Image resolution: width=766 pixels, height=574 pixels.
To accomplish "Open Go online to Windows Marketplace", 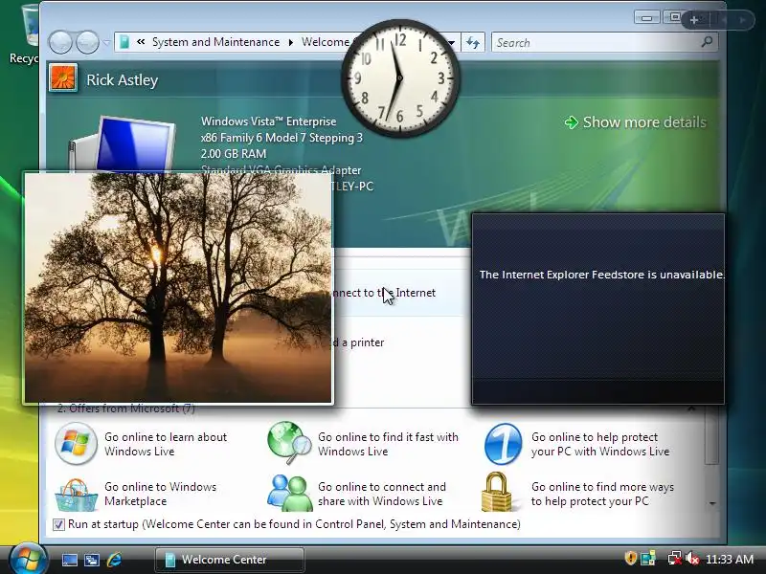I will (160, 494).
